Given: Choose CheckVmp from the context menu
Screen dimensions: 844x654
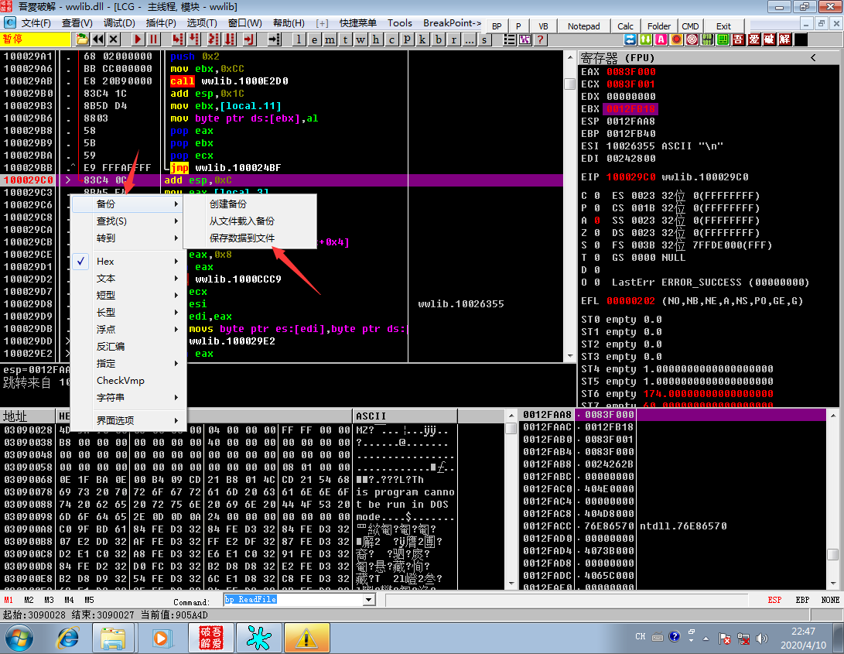Looking at the screenshot, I should tap(128, 380).
